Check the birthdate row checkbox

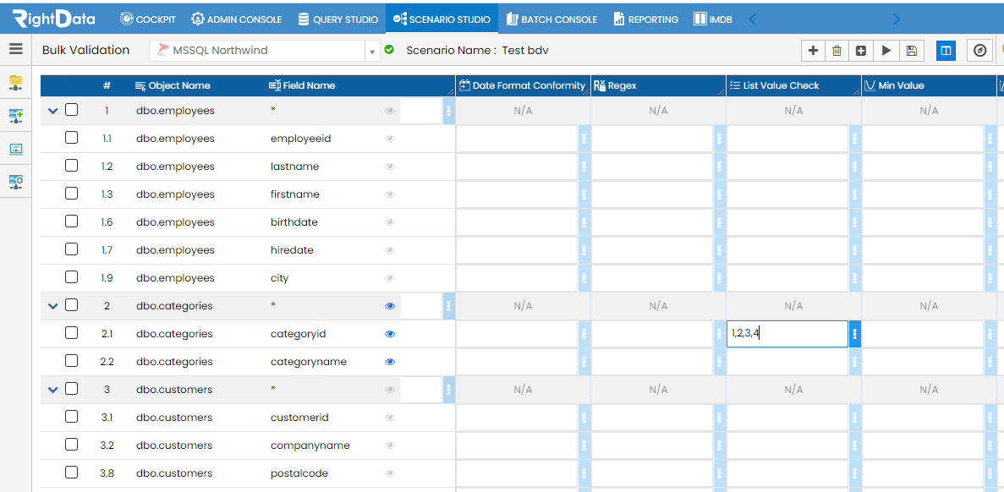tap(72, 221)
